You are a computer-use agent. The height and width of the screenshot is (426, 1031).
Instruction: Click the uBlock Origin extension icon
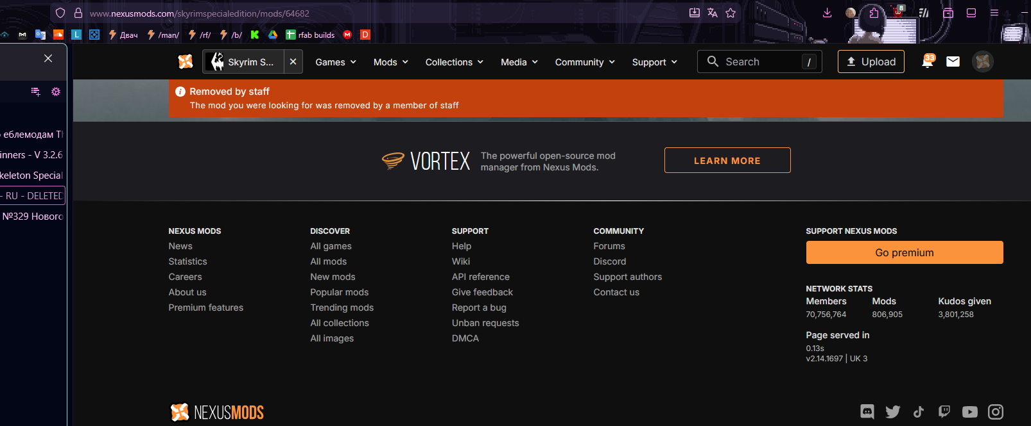click(899, 12)
